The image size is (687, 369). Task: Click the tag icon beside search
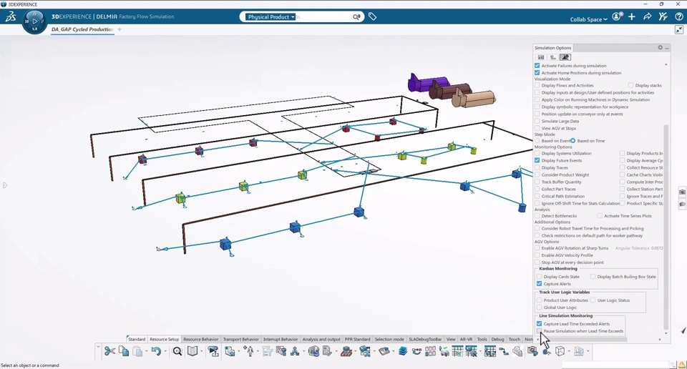[x=372, y=16]
